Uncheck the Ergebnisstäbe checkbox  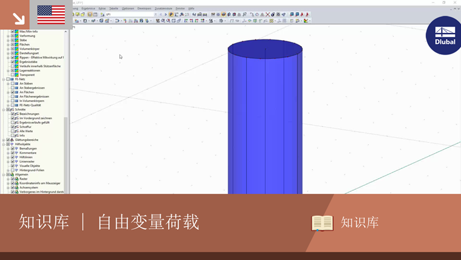click(13, 62)
